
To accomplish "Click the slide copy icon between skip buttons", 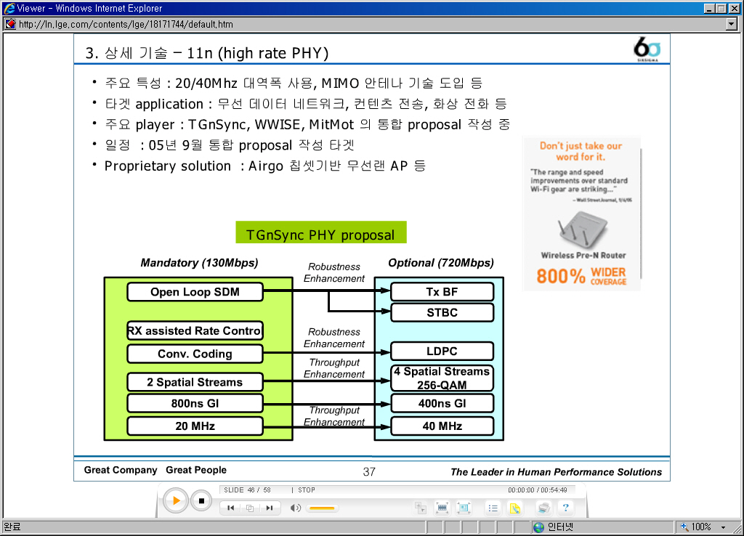I will (250, 508).
